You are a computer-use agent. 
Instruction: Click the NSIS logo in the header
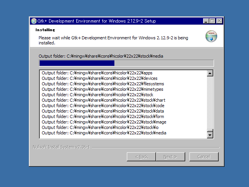(x=211, y=36)
